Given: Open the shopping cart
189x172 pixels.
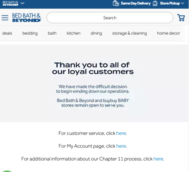Looking at the screenshot, I should point(181,17).
